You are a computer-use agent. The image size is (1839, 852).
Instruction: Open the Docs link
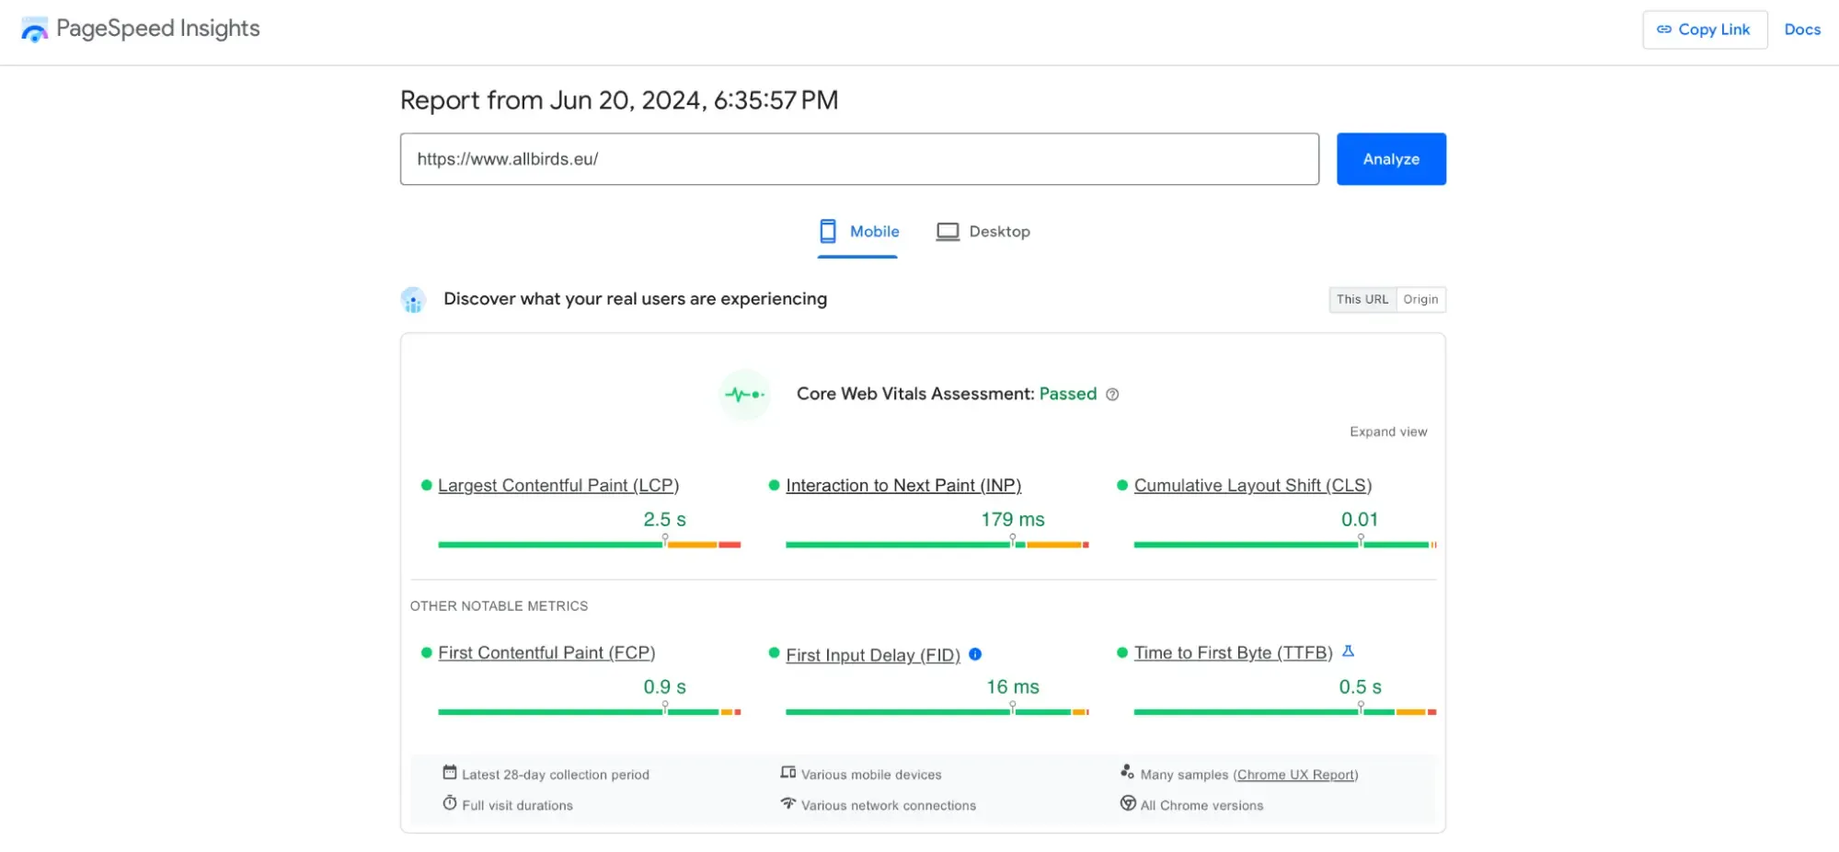pos(1802,29)
